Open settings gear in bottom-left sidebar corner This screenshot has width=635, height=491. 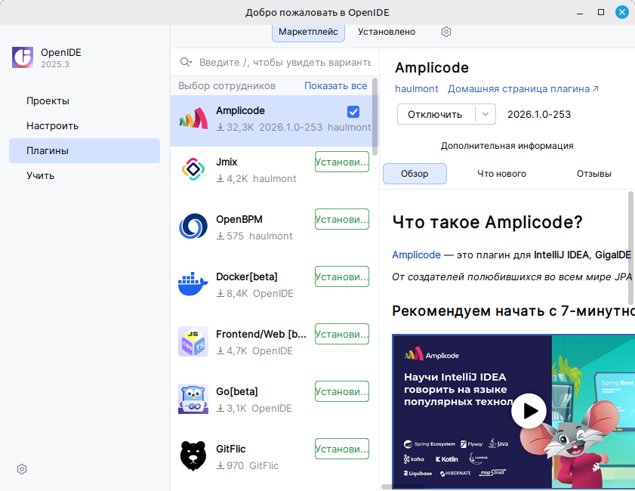(22, 469)
